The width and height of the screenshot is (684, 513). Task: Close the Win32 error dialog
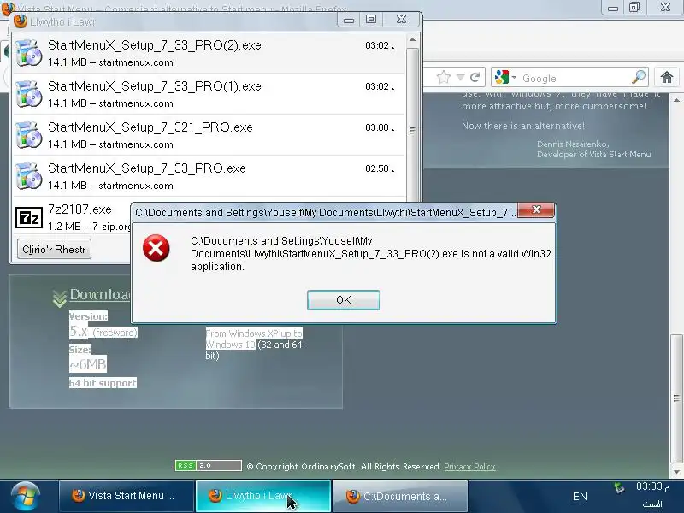(536, 210)
